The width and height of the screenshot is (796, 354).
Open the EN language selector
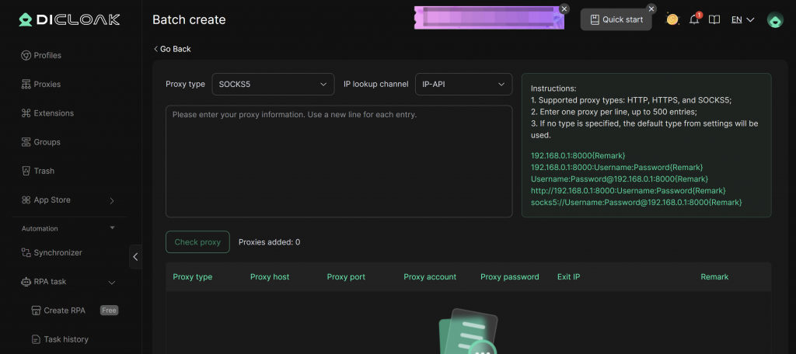coord(742,19)
